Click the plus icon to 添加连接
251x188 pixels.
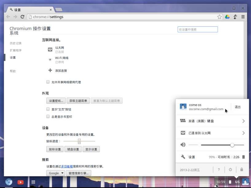[x=49, y=71]
